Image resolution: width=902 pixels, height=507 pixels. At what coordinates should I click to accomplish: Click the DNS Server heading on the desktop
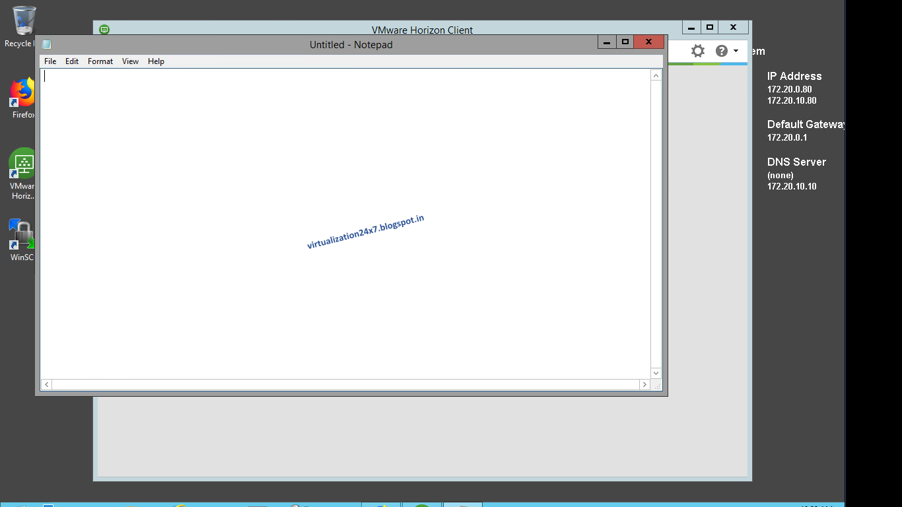click(x=796, y=162)
